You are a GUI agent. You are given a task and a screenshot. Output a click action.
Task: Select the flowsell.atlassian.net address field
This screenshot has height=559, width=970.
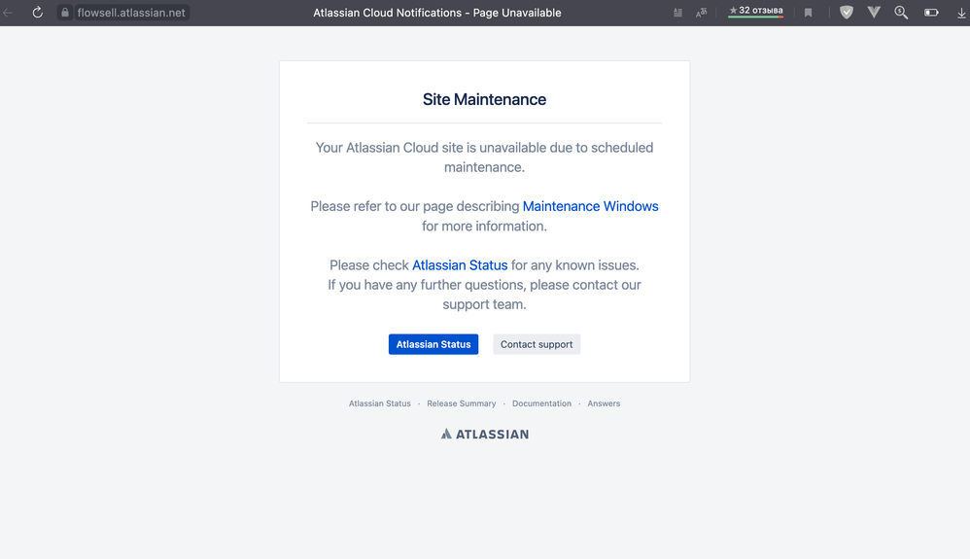pos(131,13)
